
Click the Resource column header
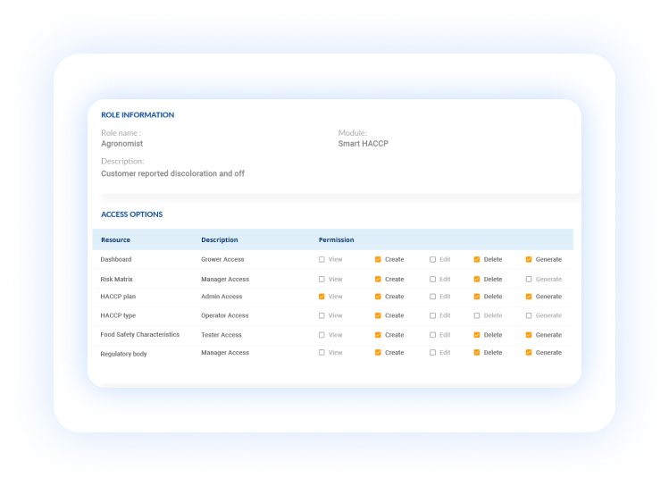point(115,239)
